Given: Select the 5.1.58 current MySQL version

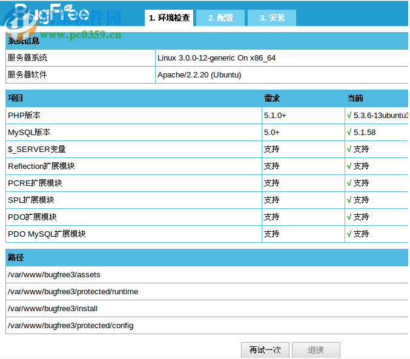Looking at the screenshot, I should pos(365,133).
